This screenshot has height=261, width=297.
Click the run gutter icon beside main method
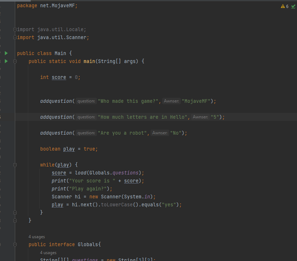6,61
